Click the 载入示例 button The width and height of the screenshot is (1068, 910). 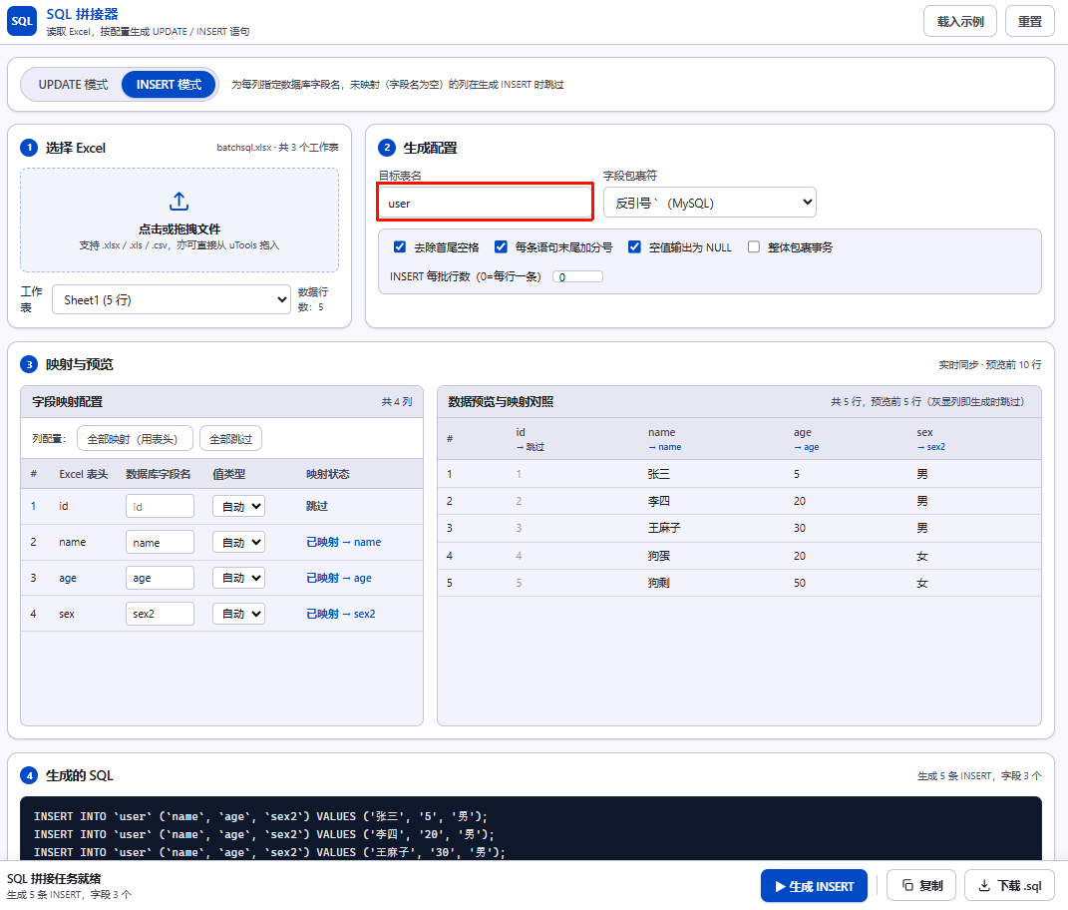tap(959, 21)
